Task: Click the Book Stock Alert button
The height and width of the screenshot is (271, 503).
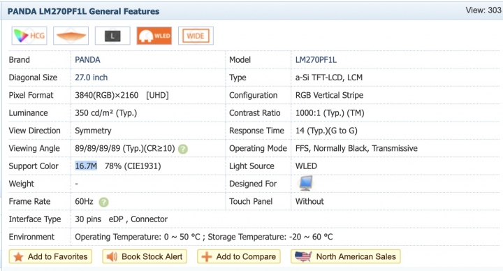Action: pos(145,256)
